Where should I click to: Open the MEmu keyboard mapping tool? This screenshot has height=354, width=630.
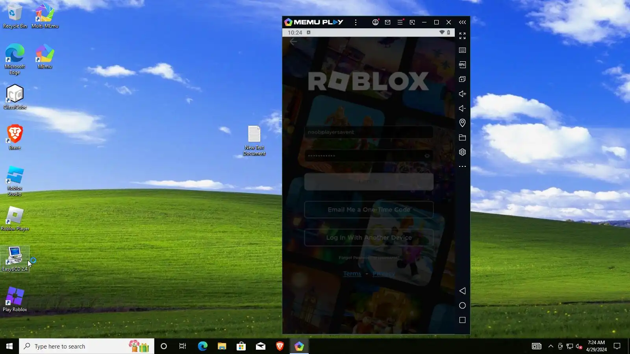click(462, 50)
